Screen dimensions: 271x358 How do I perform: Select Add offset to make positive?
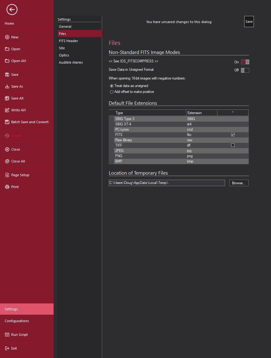112,92
